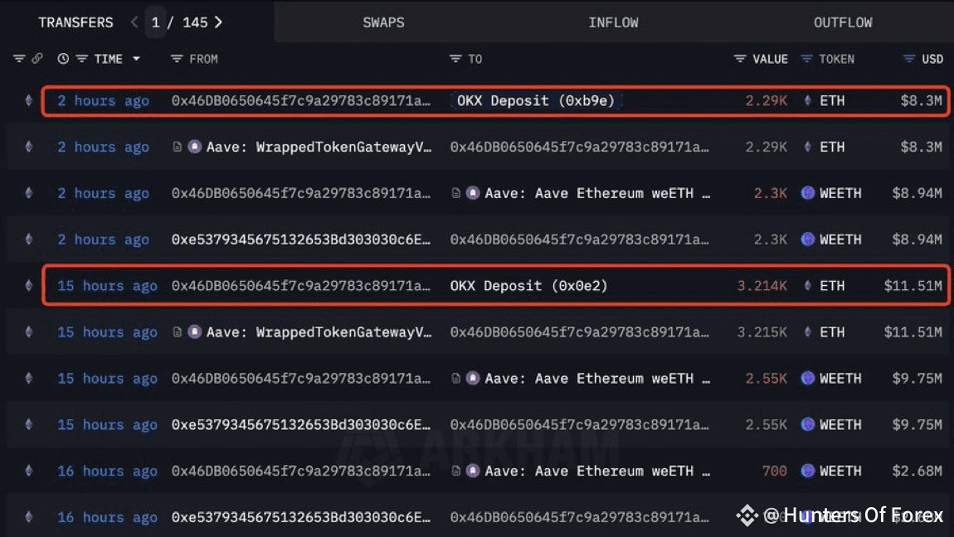Filter the TOKEN column
954x537 pixels.
(x=807, y=59)
